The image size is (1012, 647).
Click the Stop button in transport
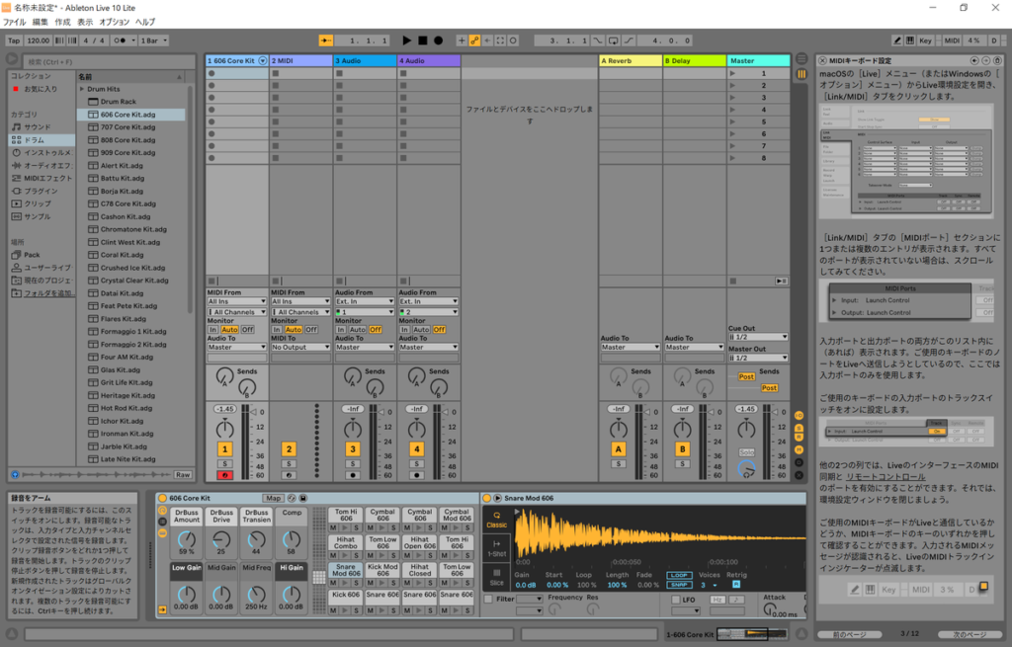pyautogui.click(x=423, y=40)
